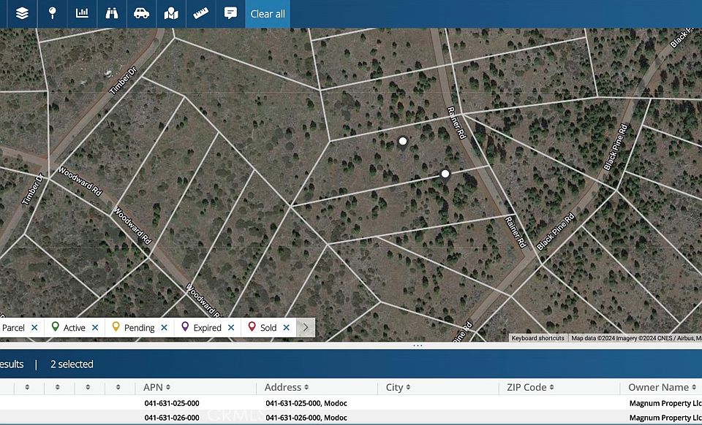This screenshot has height=425, width=702.
Task: Remove the Active legend chip
Action: (x=95, y=328)
